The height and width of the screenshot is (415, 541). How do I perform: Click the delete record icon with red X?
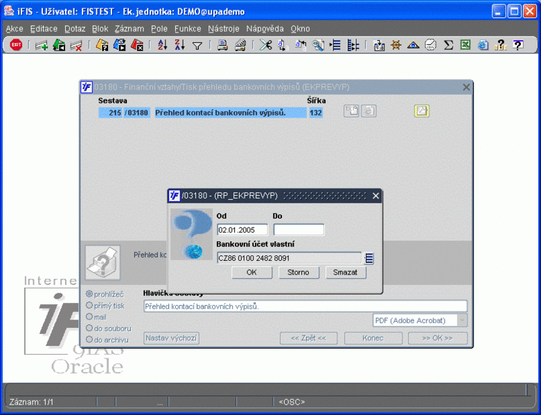click(x=76, y=45)
